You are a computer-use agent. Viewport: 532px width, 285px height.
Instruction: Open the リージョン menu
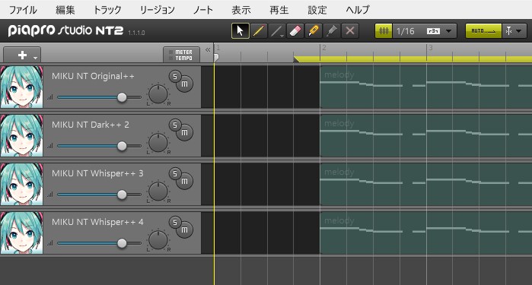tap(157, 9)
